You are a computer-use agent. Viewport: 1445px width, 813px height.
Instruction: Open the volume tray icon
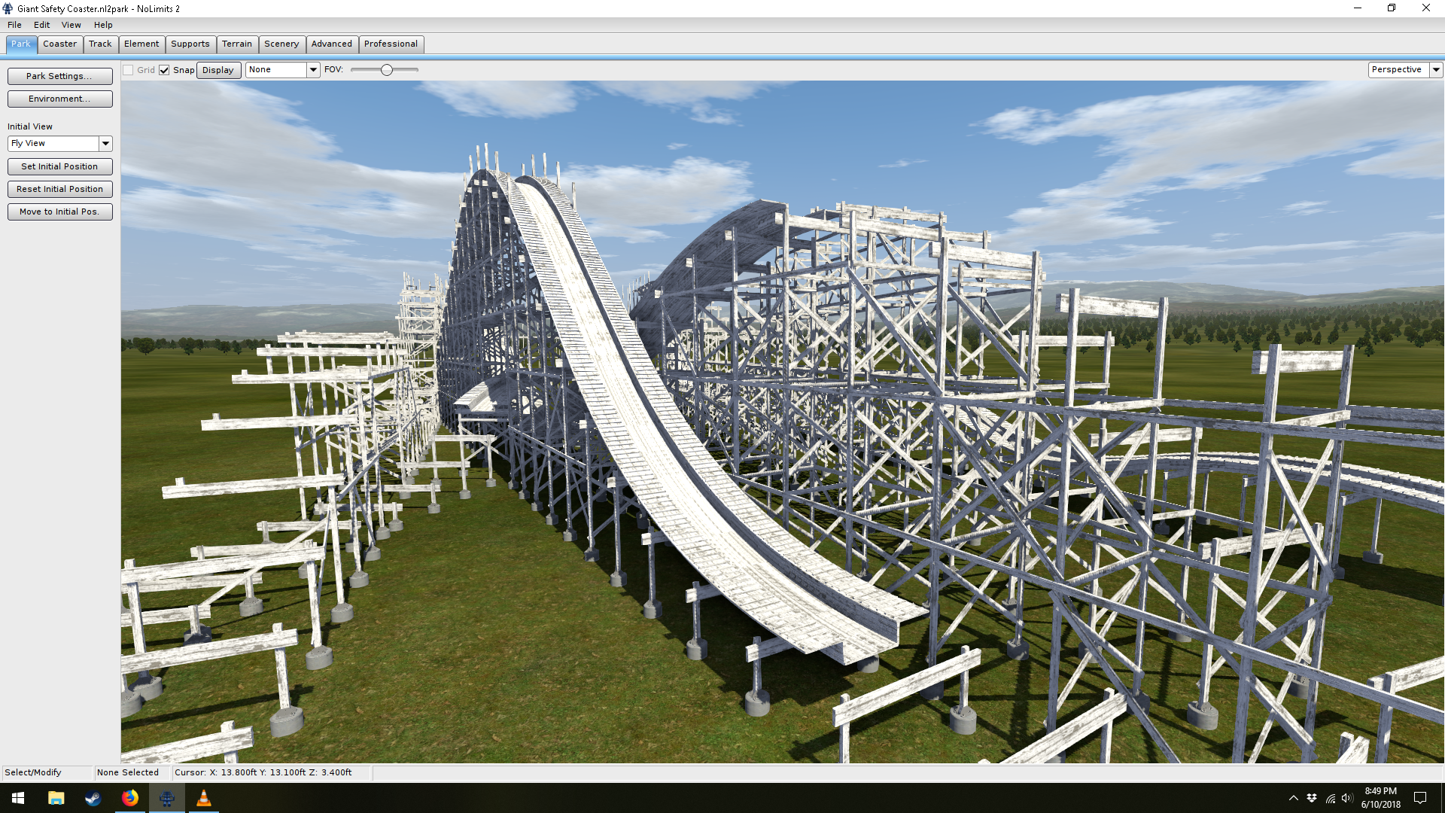click(x=1347, y=798)
